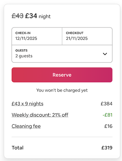
Task: Click the £16 cleaning fee amount
Action: pos(108,126)
